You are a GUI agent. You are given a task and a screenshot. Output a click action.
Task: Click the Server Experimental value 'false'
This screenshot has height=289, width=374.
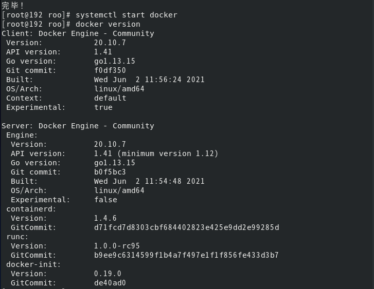click(105, 200)
